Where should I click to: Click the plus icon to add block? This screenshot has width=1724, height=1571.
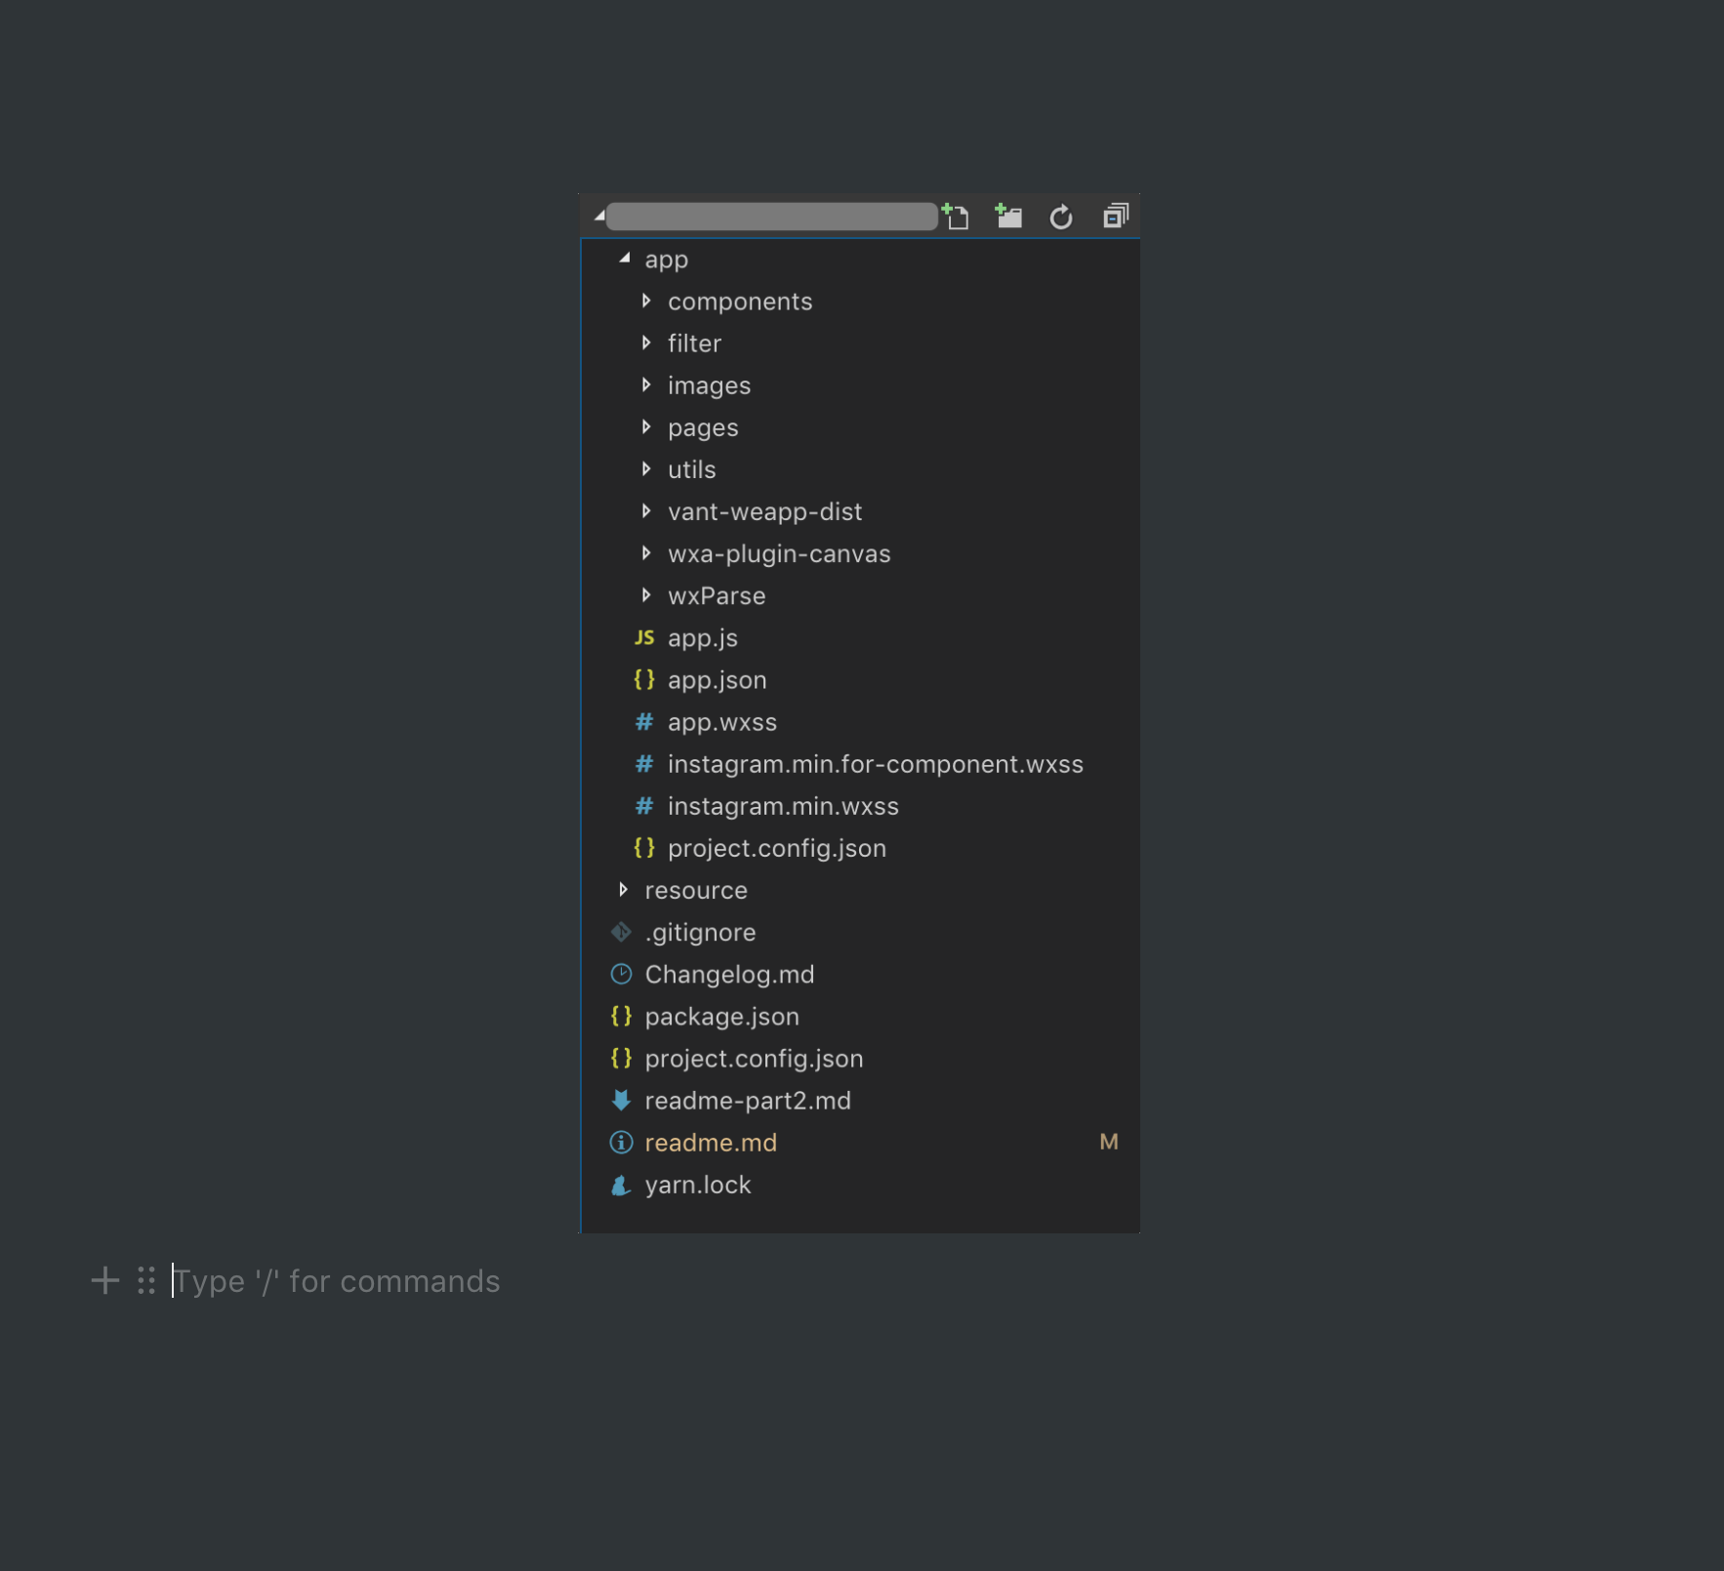(x=104, y=1280)
